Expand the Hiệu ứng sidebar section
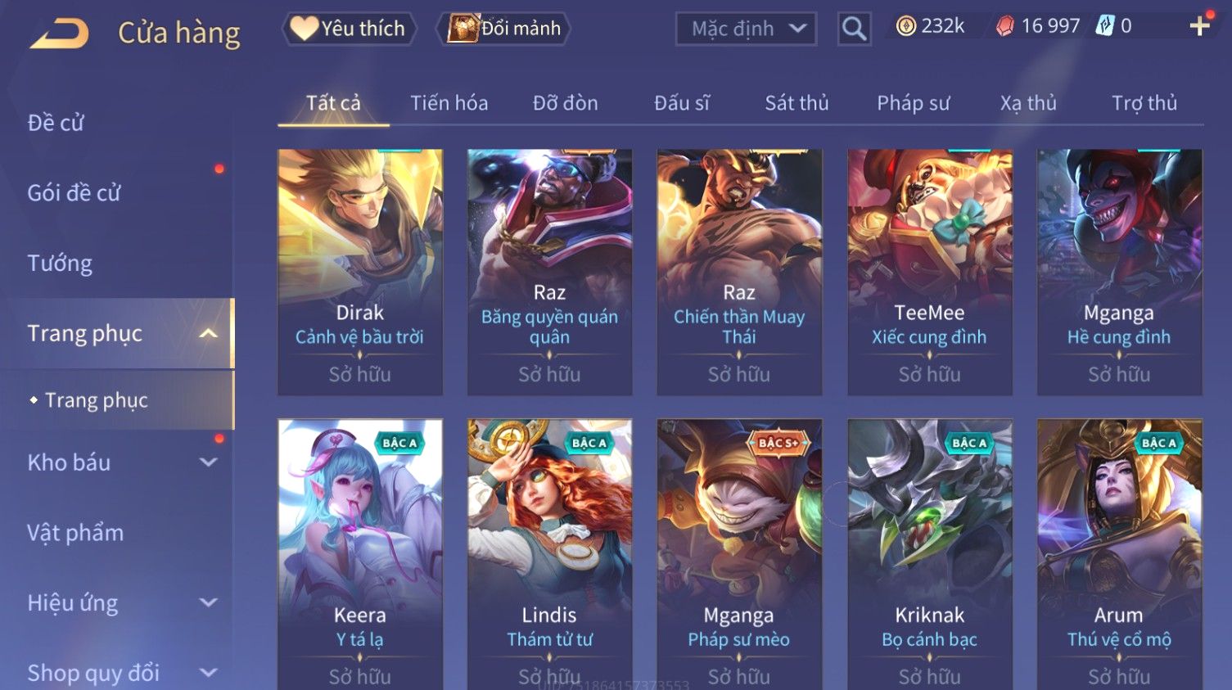This screenshot has width=1232, height=690. point(209,603)
